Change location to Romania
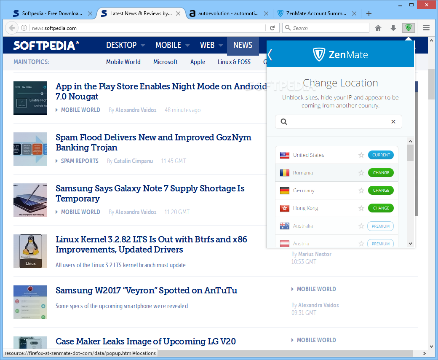The height and width of the screenshot is (360, 438). point(381,173)
